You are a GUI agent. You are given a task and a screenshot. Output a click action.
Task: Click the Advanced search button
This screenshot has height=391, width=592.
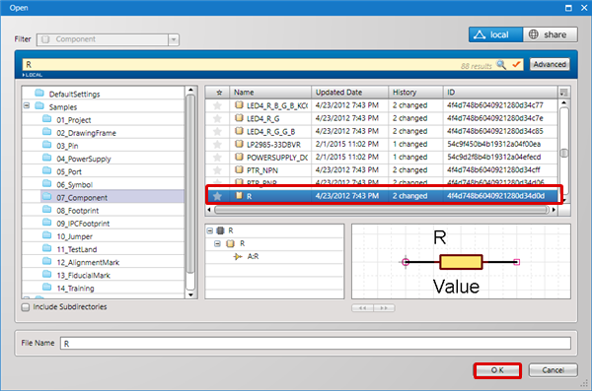click(x=550, y=64)
